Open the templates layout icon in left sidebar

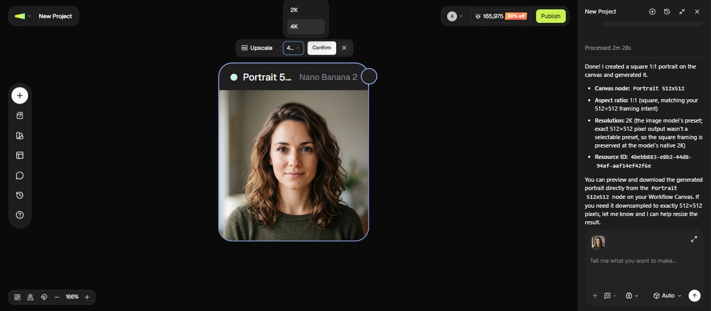[19, 156]
